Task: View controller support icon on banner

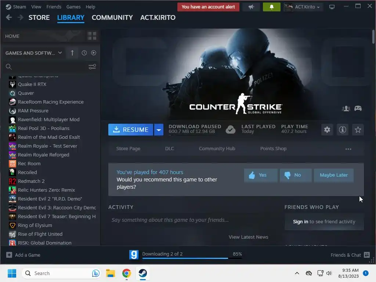Action: [358, 108]
